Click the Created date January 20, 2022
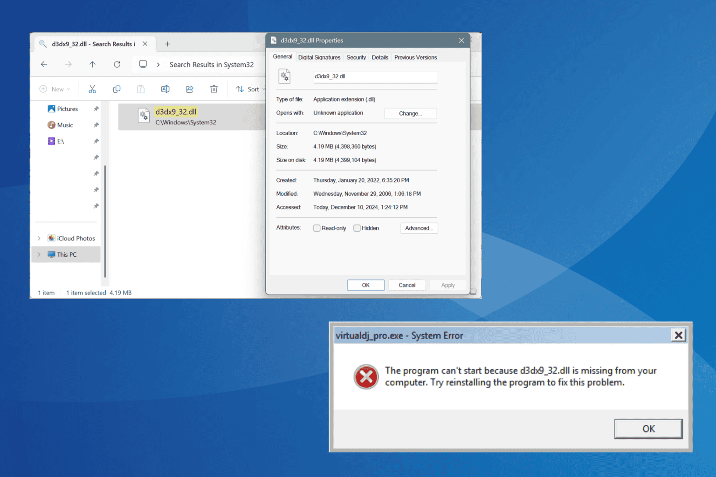Screen dimensions: 716x477 point(361,180)
